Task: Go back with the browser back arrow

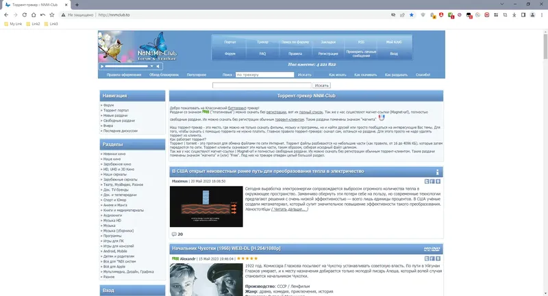Action: coord(6,15)
